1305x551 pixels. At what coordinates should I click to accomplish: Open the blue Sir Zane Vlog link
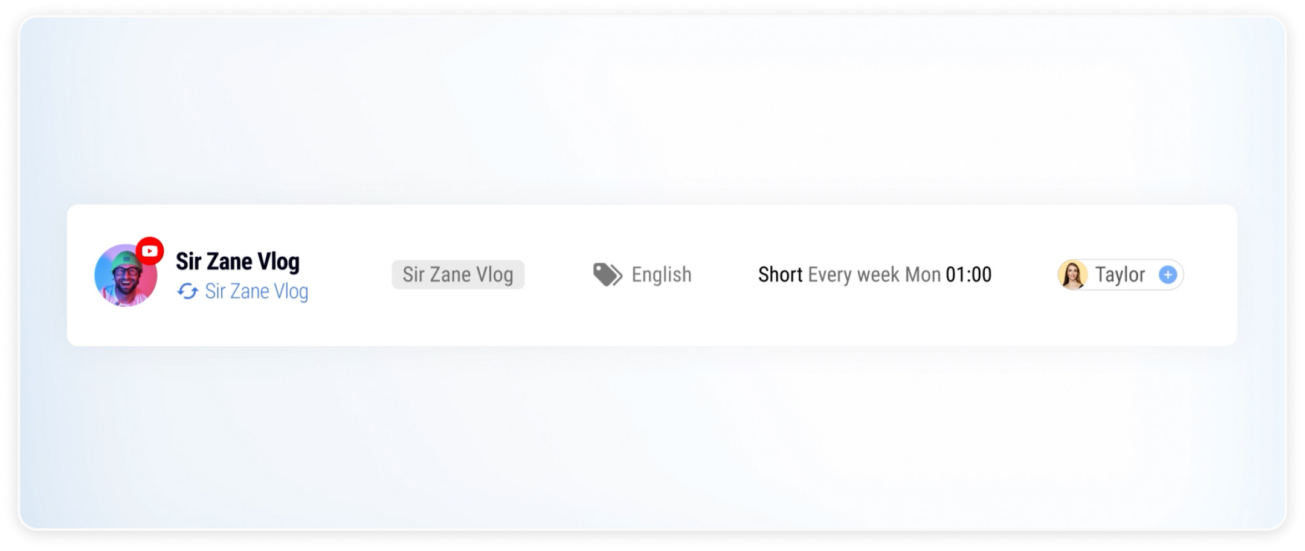[x=256, y=291]
